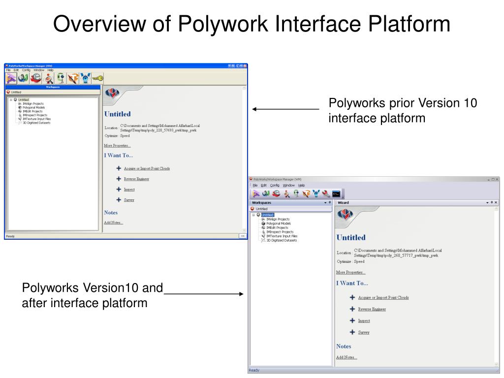504x378 pixels.
Task: Expand Reverse Engineer plus sign in the older window
Action: pos(119,179)
